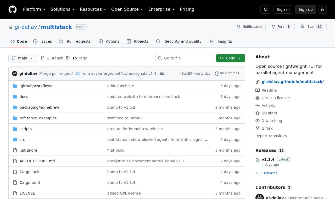Open gi-dellav.github.io/multistack website link
The height and width of the screenshot is (199, 335).
pos(293,82)
